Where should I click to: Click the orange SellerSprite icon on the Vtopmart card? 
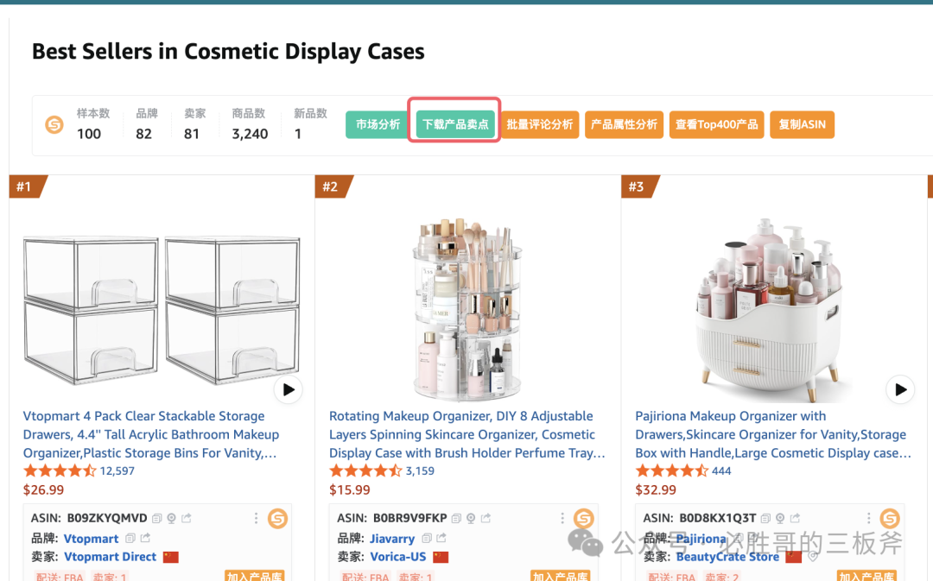click(277, 519)
